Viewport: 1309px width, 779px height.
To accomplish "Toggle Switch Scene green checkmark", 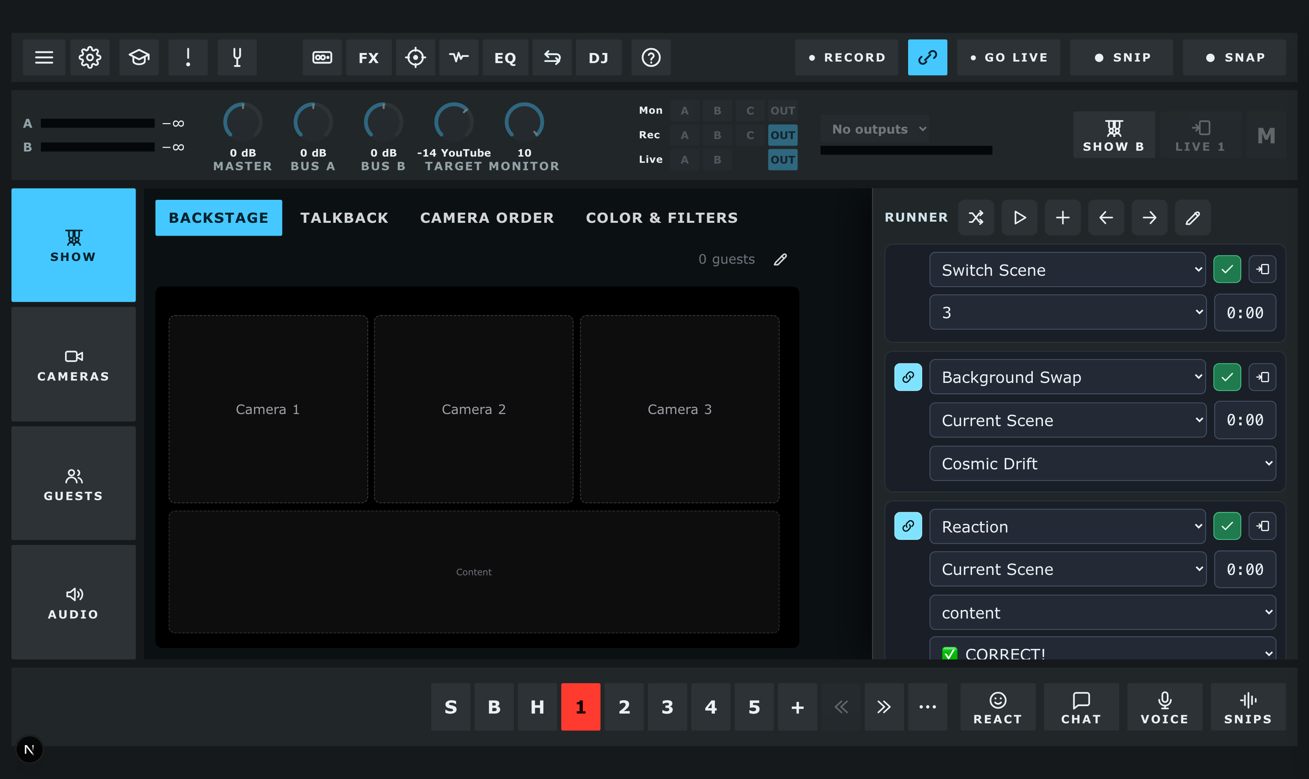I will (x=1227, y=269).
